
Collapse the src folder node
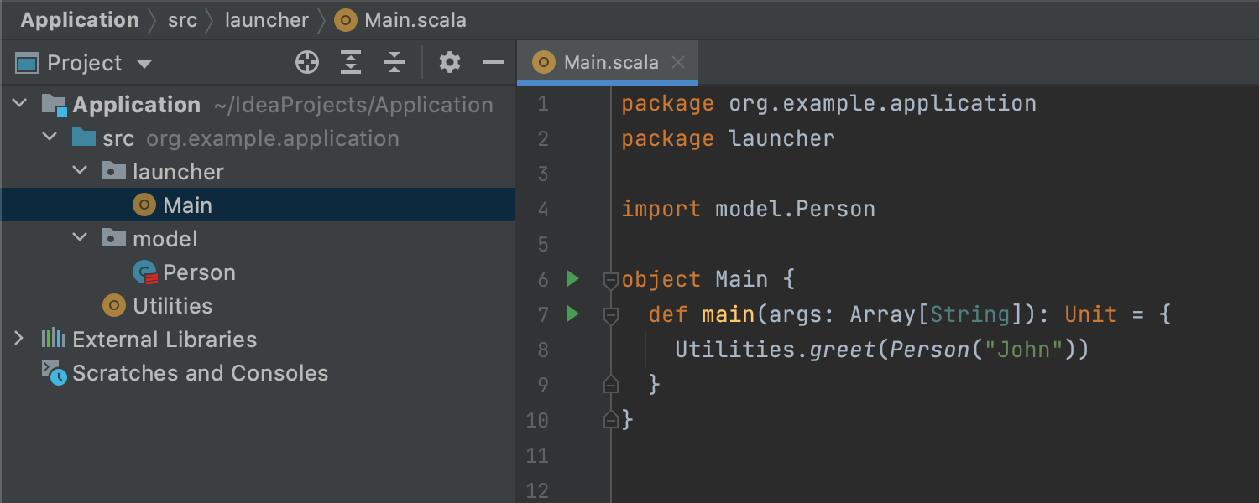[x=50, y=137]
